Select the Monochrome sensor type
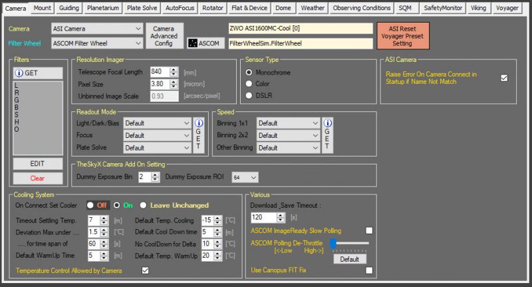532x287 pixels. pyautogui.click(x=249, y=73)
